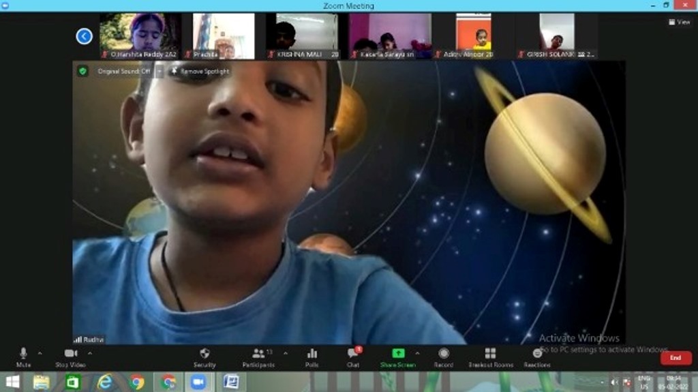Open the View layout menu
The width and height of the screenshot is (698, 392).
click(680, 22)
